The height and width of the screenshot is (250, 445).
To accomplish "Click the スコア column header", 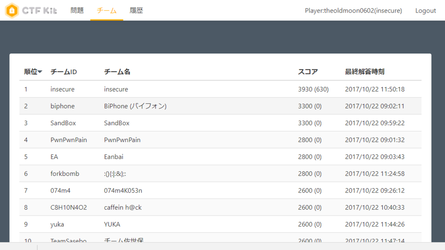I will click(308, 72).
